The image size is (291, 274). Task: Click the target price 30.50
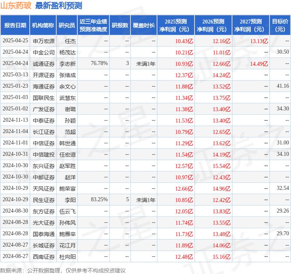point(283,52)
